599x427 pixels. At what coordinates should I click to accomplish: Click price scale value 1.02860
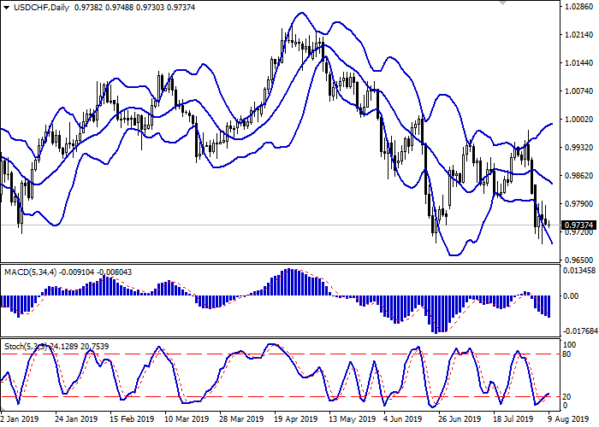coord(579,7)
